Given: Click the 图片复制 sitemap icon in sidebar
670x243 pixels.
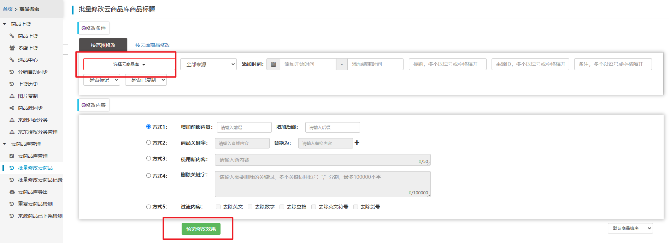Looking at the screenshot, I should 12,96.
